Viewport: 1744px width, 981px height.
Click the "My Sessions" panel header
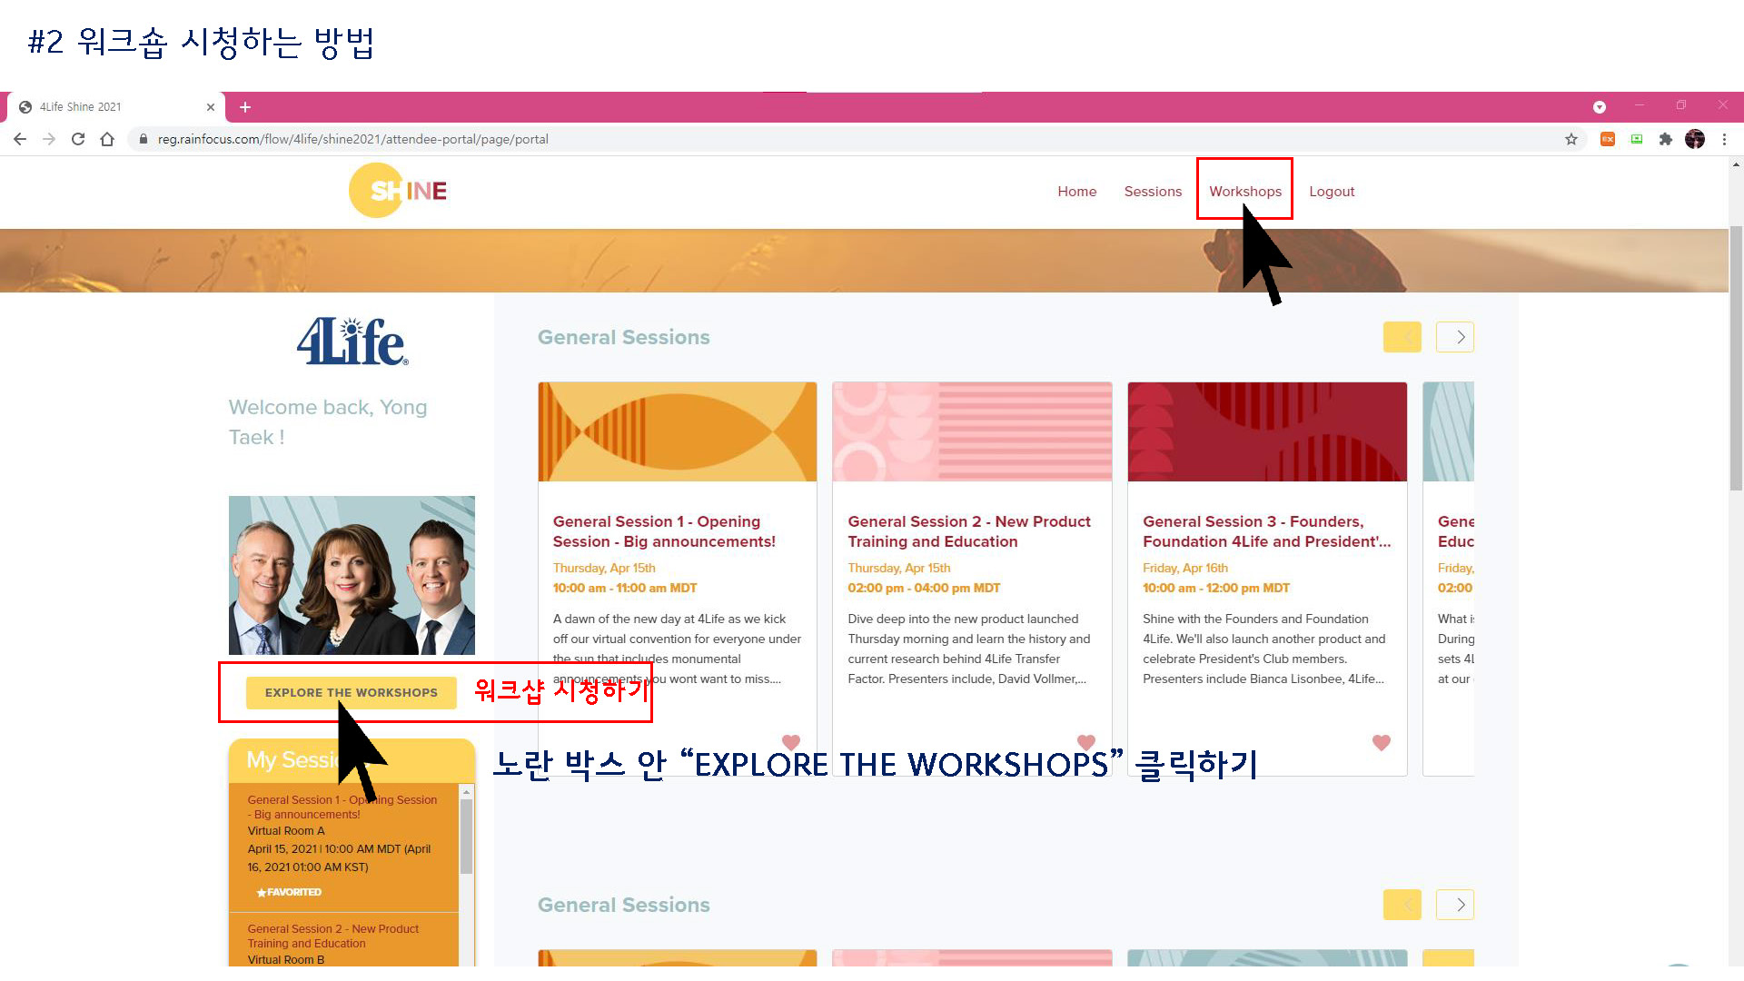pyautogui.click(x=352, y=760)
